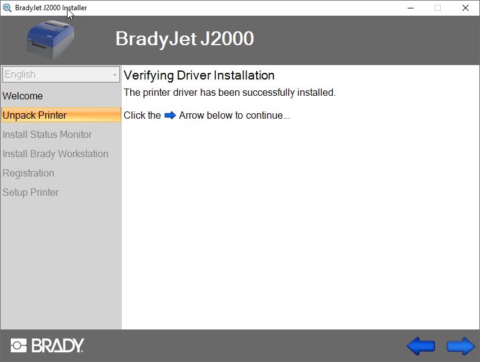
Task: Click the Brady logo in footer
Action: (x=48, y=346)
